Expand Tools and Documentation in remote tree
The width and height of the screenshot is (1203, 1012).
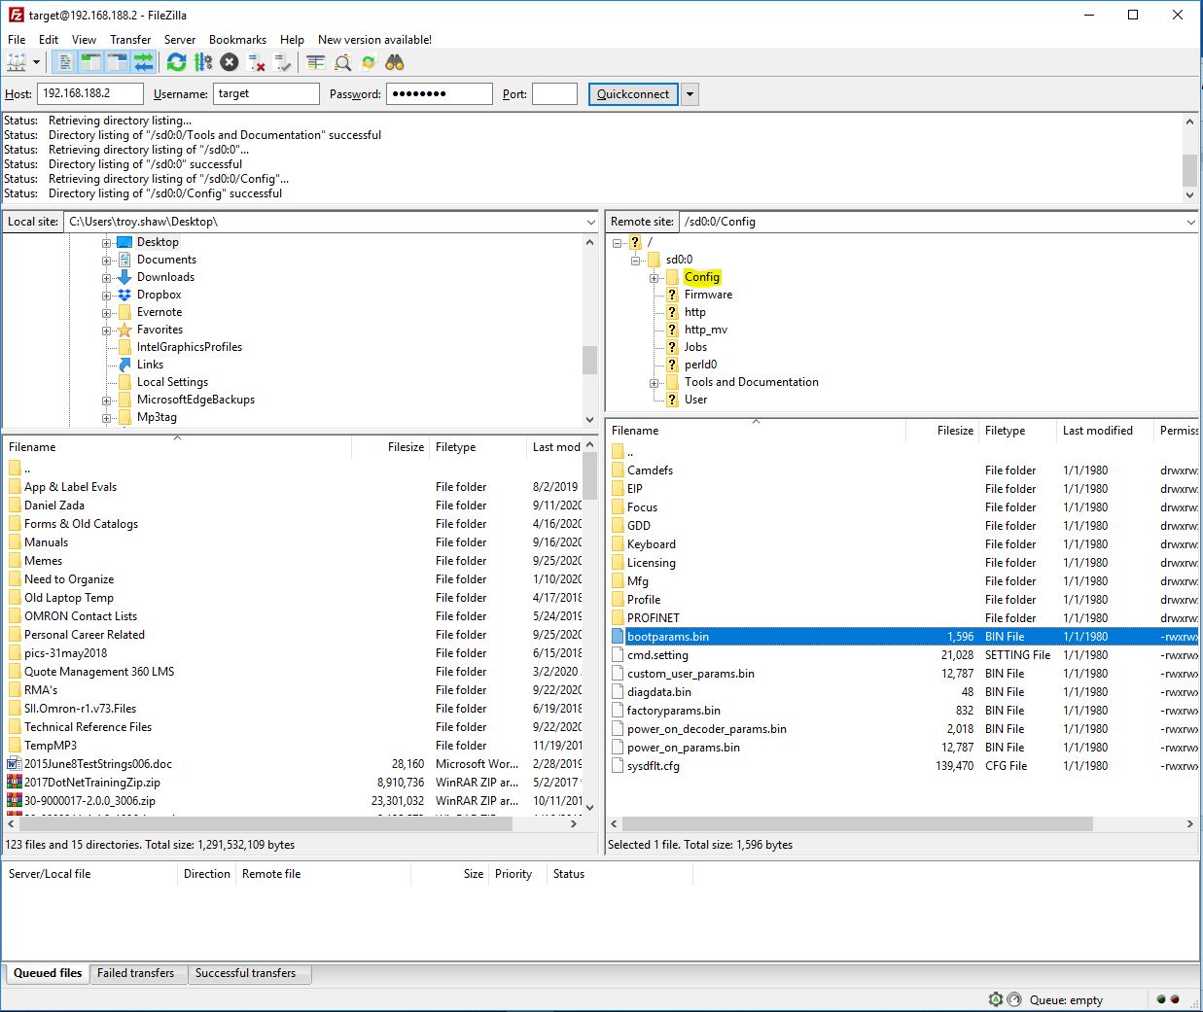pyautogui.click(x=655, y=383)
